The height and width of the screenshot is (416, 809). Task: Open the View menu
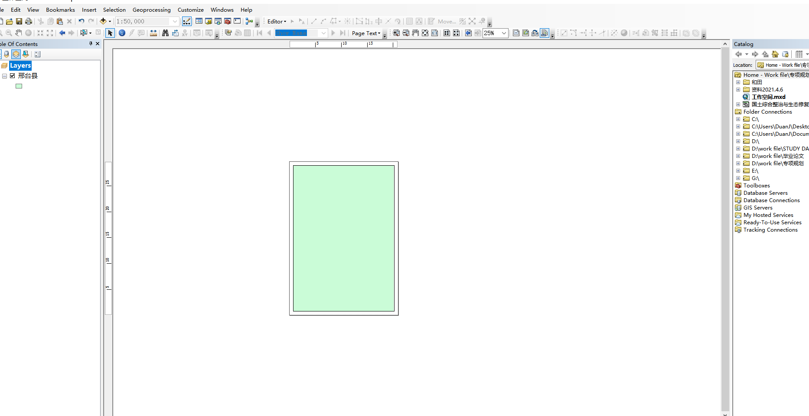click(33, 10)
